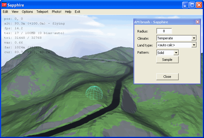Open the Help menu

tap(68, 12)
